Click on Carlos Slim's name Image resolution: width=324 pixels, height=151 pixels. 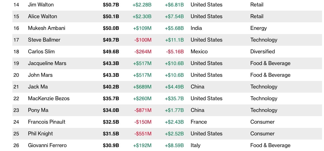[x=41, y=52]
